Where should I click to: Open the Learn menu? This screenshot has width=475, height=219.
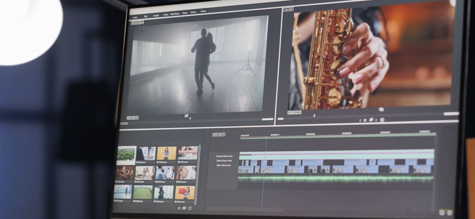pos(135,17)
